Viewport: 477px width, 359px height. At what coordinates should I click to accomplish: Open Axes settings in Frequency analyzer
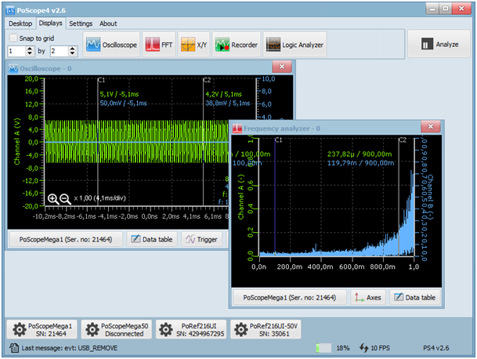(368, 297)
